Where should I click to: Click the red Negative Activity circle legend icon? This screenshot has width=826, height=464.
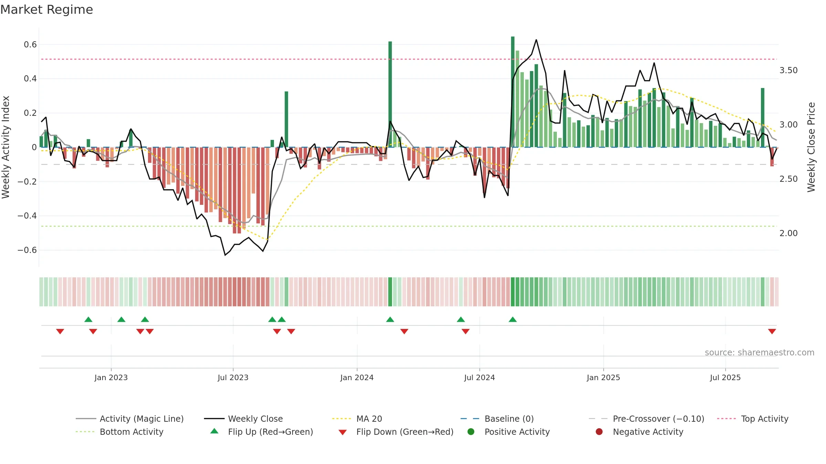tap(599, 432)
